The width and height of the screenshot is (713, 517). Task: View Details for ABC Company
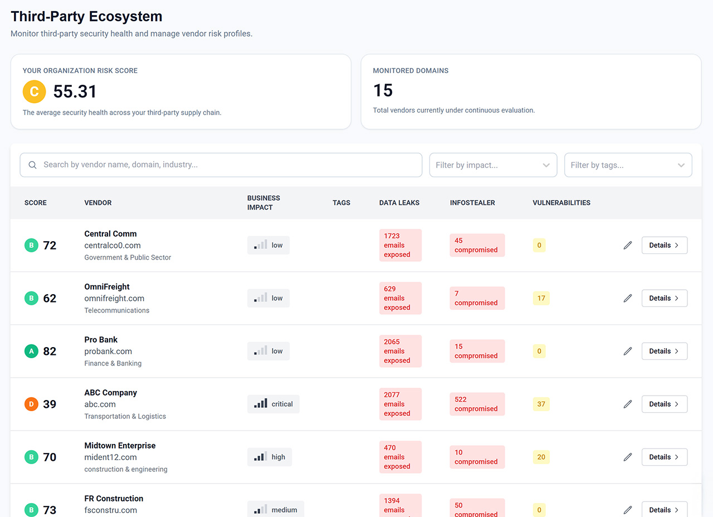[664, 404]
